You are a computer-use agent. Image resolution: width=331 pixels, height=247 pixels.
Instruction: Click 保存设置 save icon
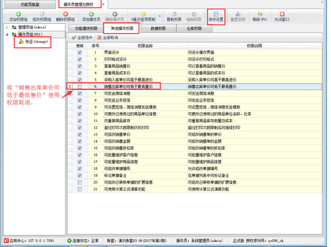click(216, 14)
